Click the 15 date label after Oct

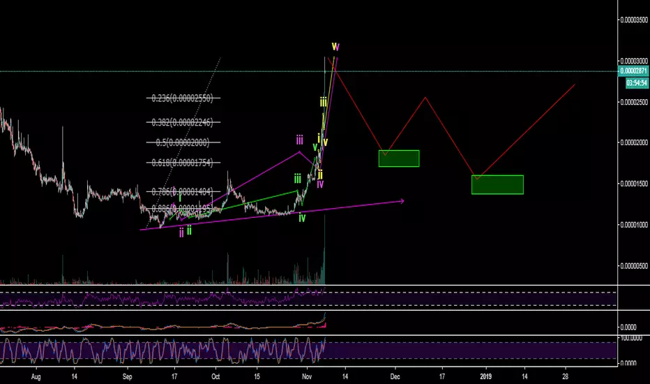click(x=257, y=377)
